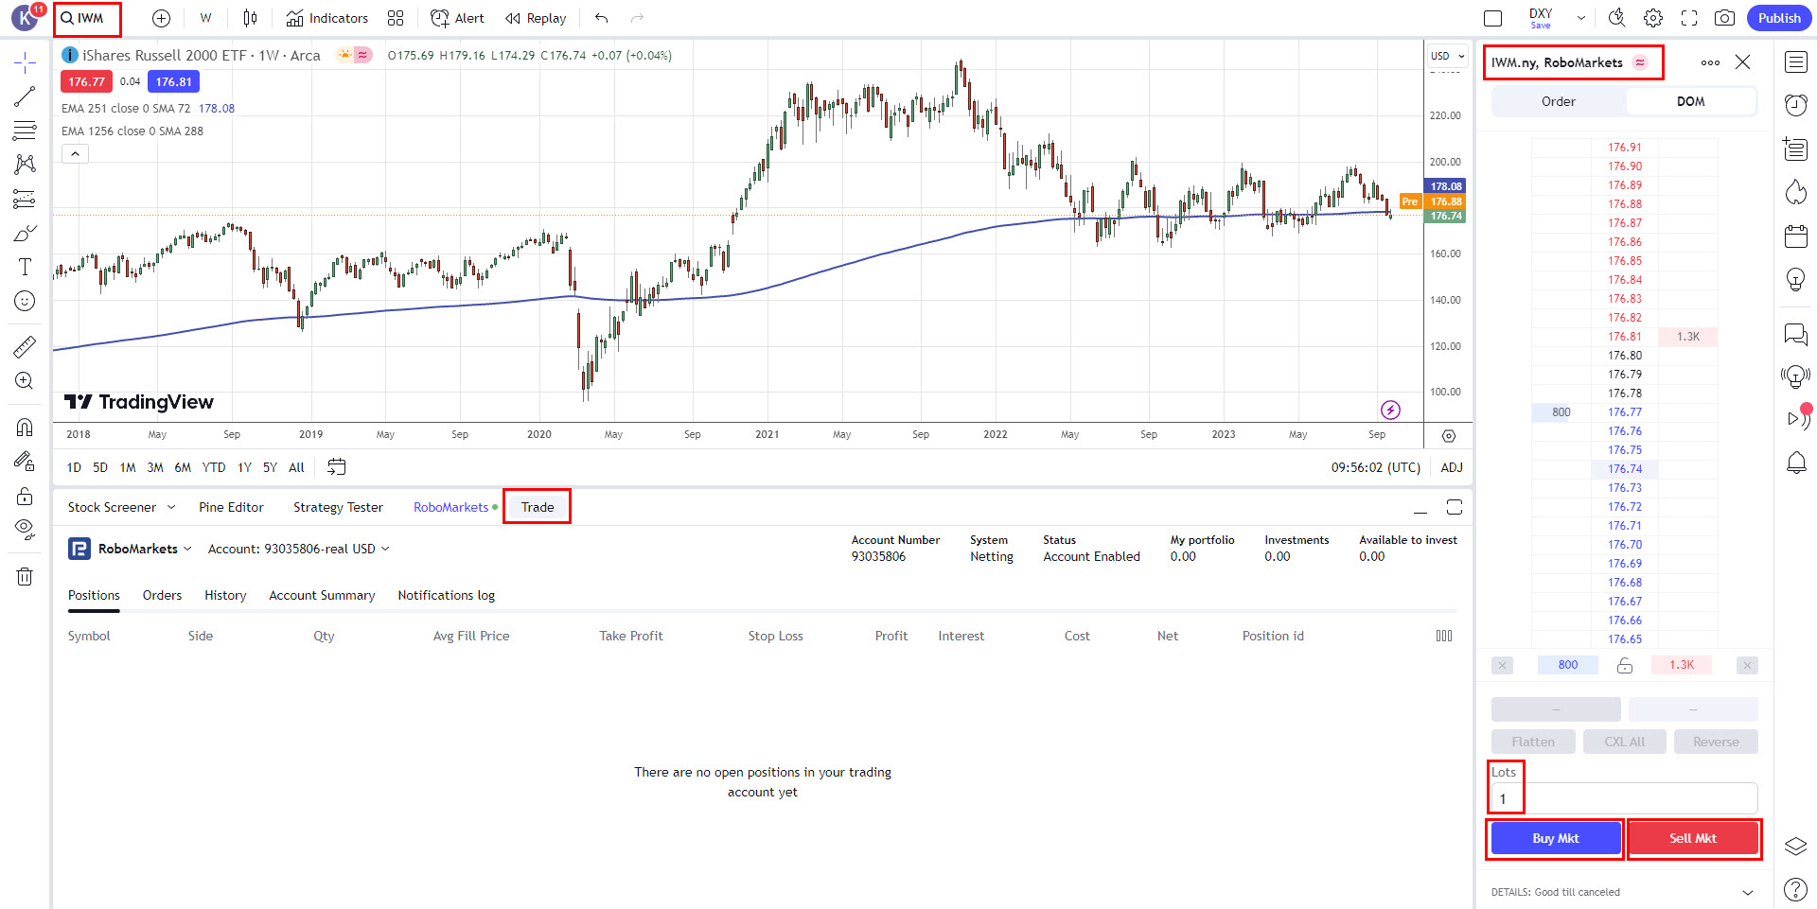Click Buy Mkt button
The width and height of the screenshot is (1817, 909).
pos(1556,838)
